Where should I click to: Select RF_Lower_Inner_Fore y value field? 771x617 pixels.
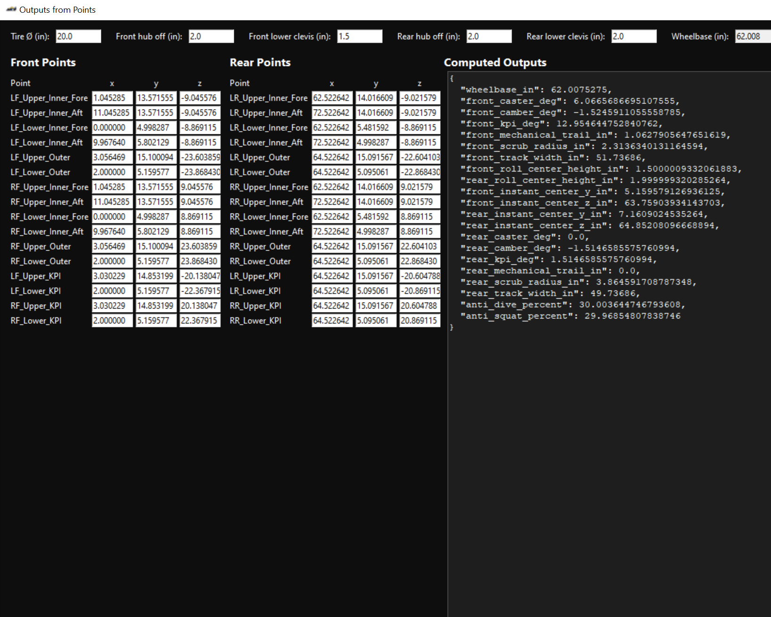click(156, 217)
